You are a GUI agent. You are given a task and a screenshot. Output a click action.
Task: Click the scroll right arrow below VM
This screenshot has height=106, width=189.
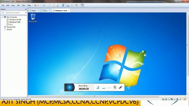(185, 96)
